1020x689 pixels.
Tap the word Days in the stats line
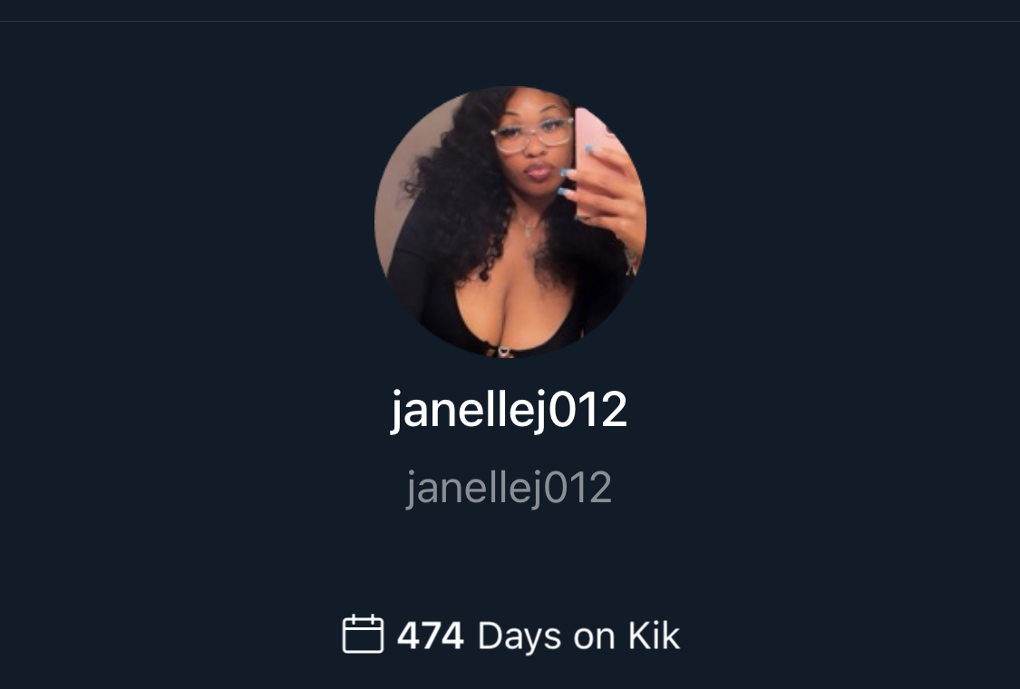coord(520,637)
